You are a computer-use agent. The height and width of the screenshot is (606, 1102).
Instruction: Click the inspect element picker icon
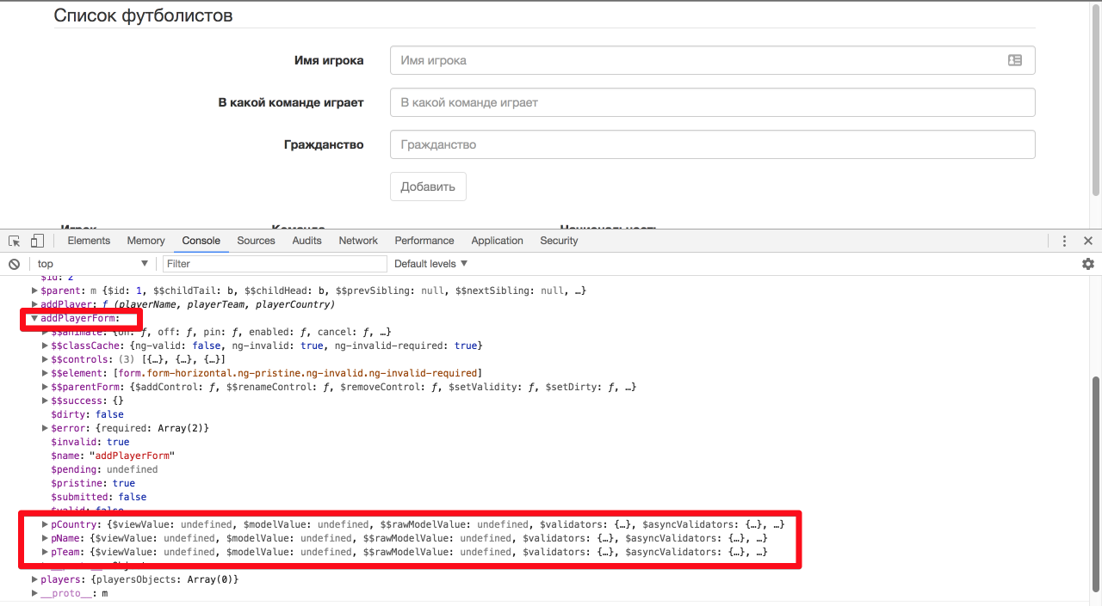pyautogui.click(x=15, y=241)
